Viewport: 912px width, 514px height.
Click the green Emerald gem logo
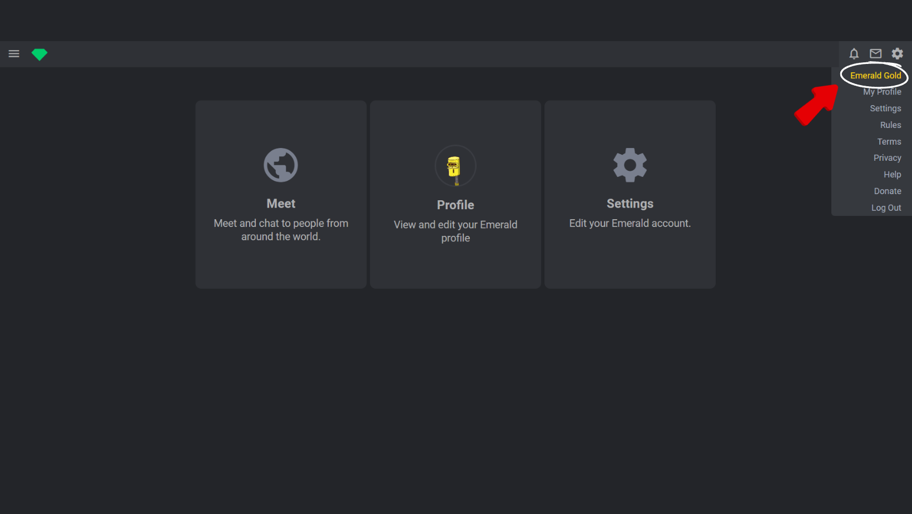[x=39, y=54]
